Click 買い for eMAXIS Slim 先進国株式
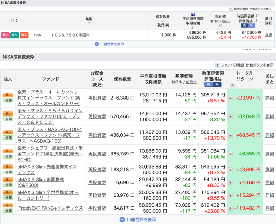The width and height of the screenshot is (276, 224). 8,167
